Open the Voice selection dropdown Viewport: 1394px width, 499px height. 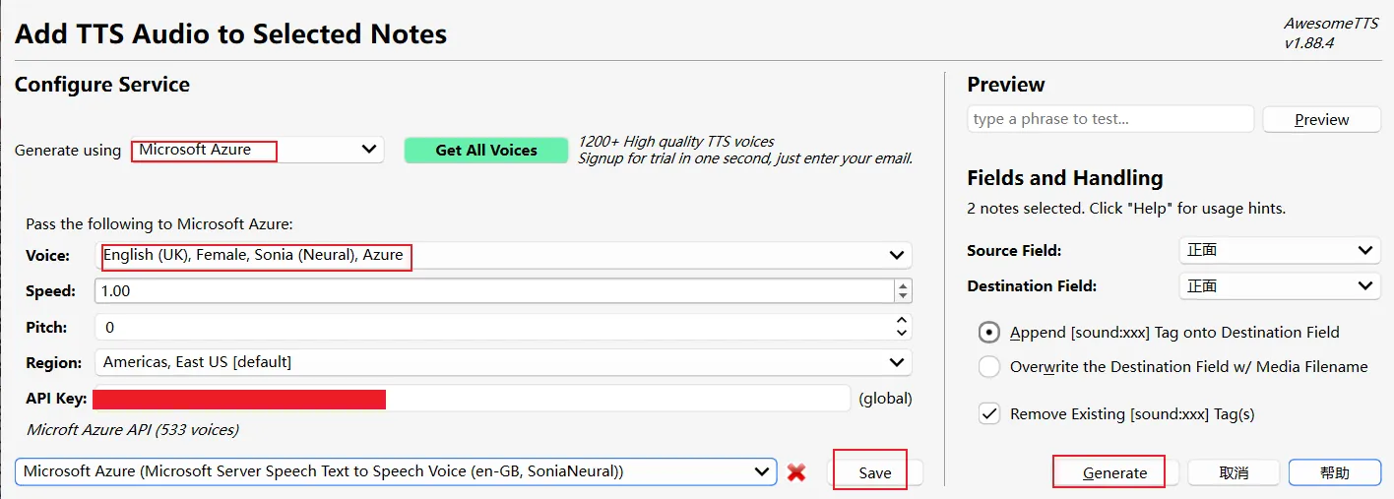coord(504,255)
